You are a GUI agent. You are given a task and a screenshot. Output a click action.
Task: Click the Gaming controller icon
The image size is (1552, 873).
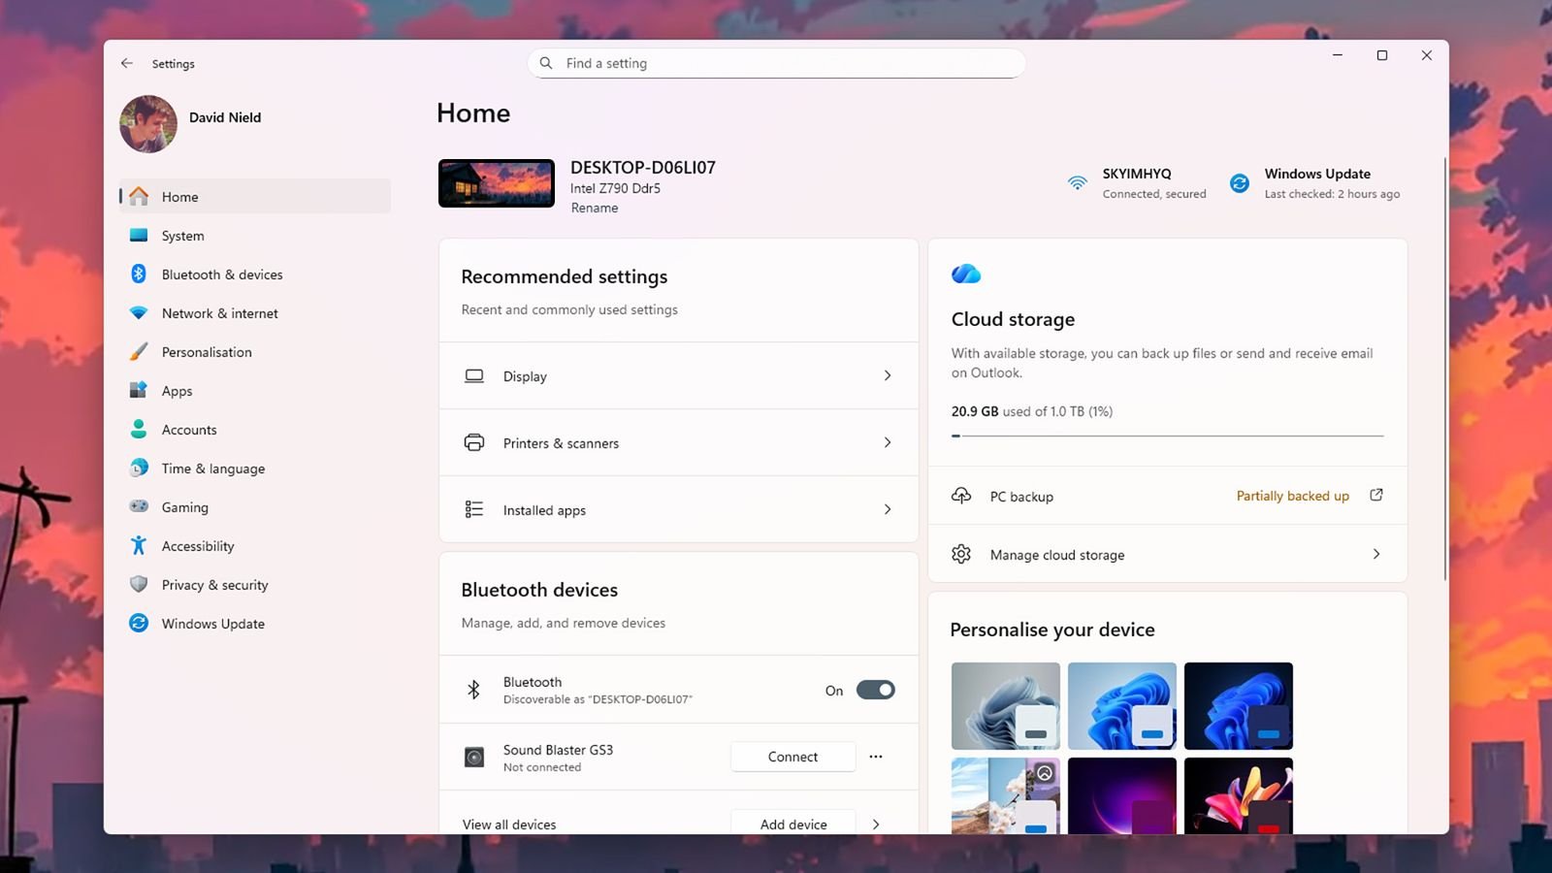[139, 506]
